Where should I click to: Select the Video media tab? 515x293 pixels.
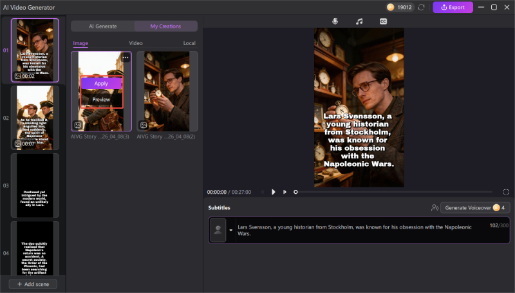tap(136, 43)
